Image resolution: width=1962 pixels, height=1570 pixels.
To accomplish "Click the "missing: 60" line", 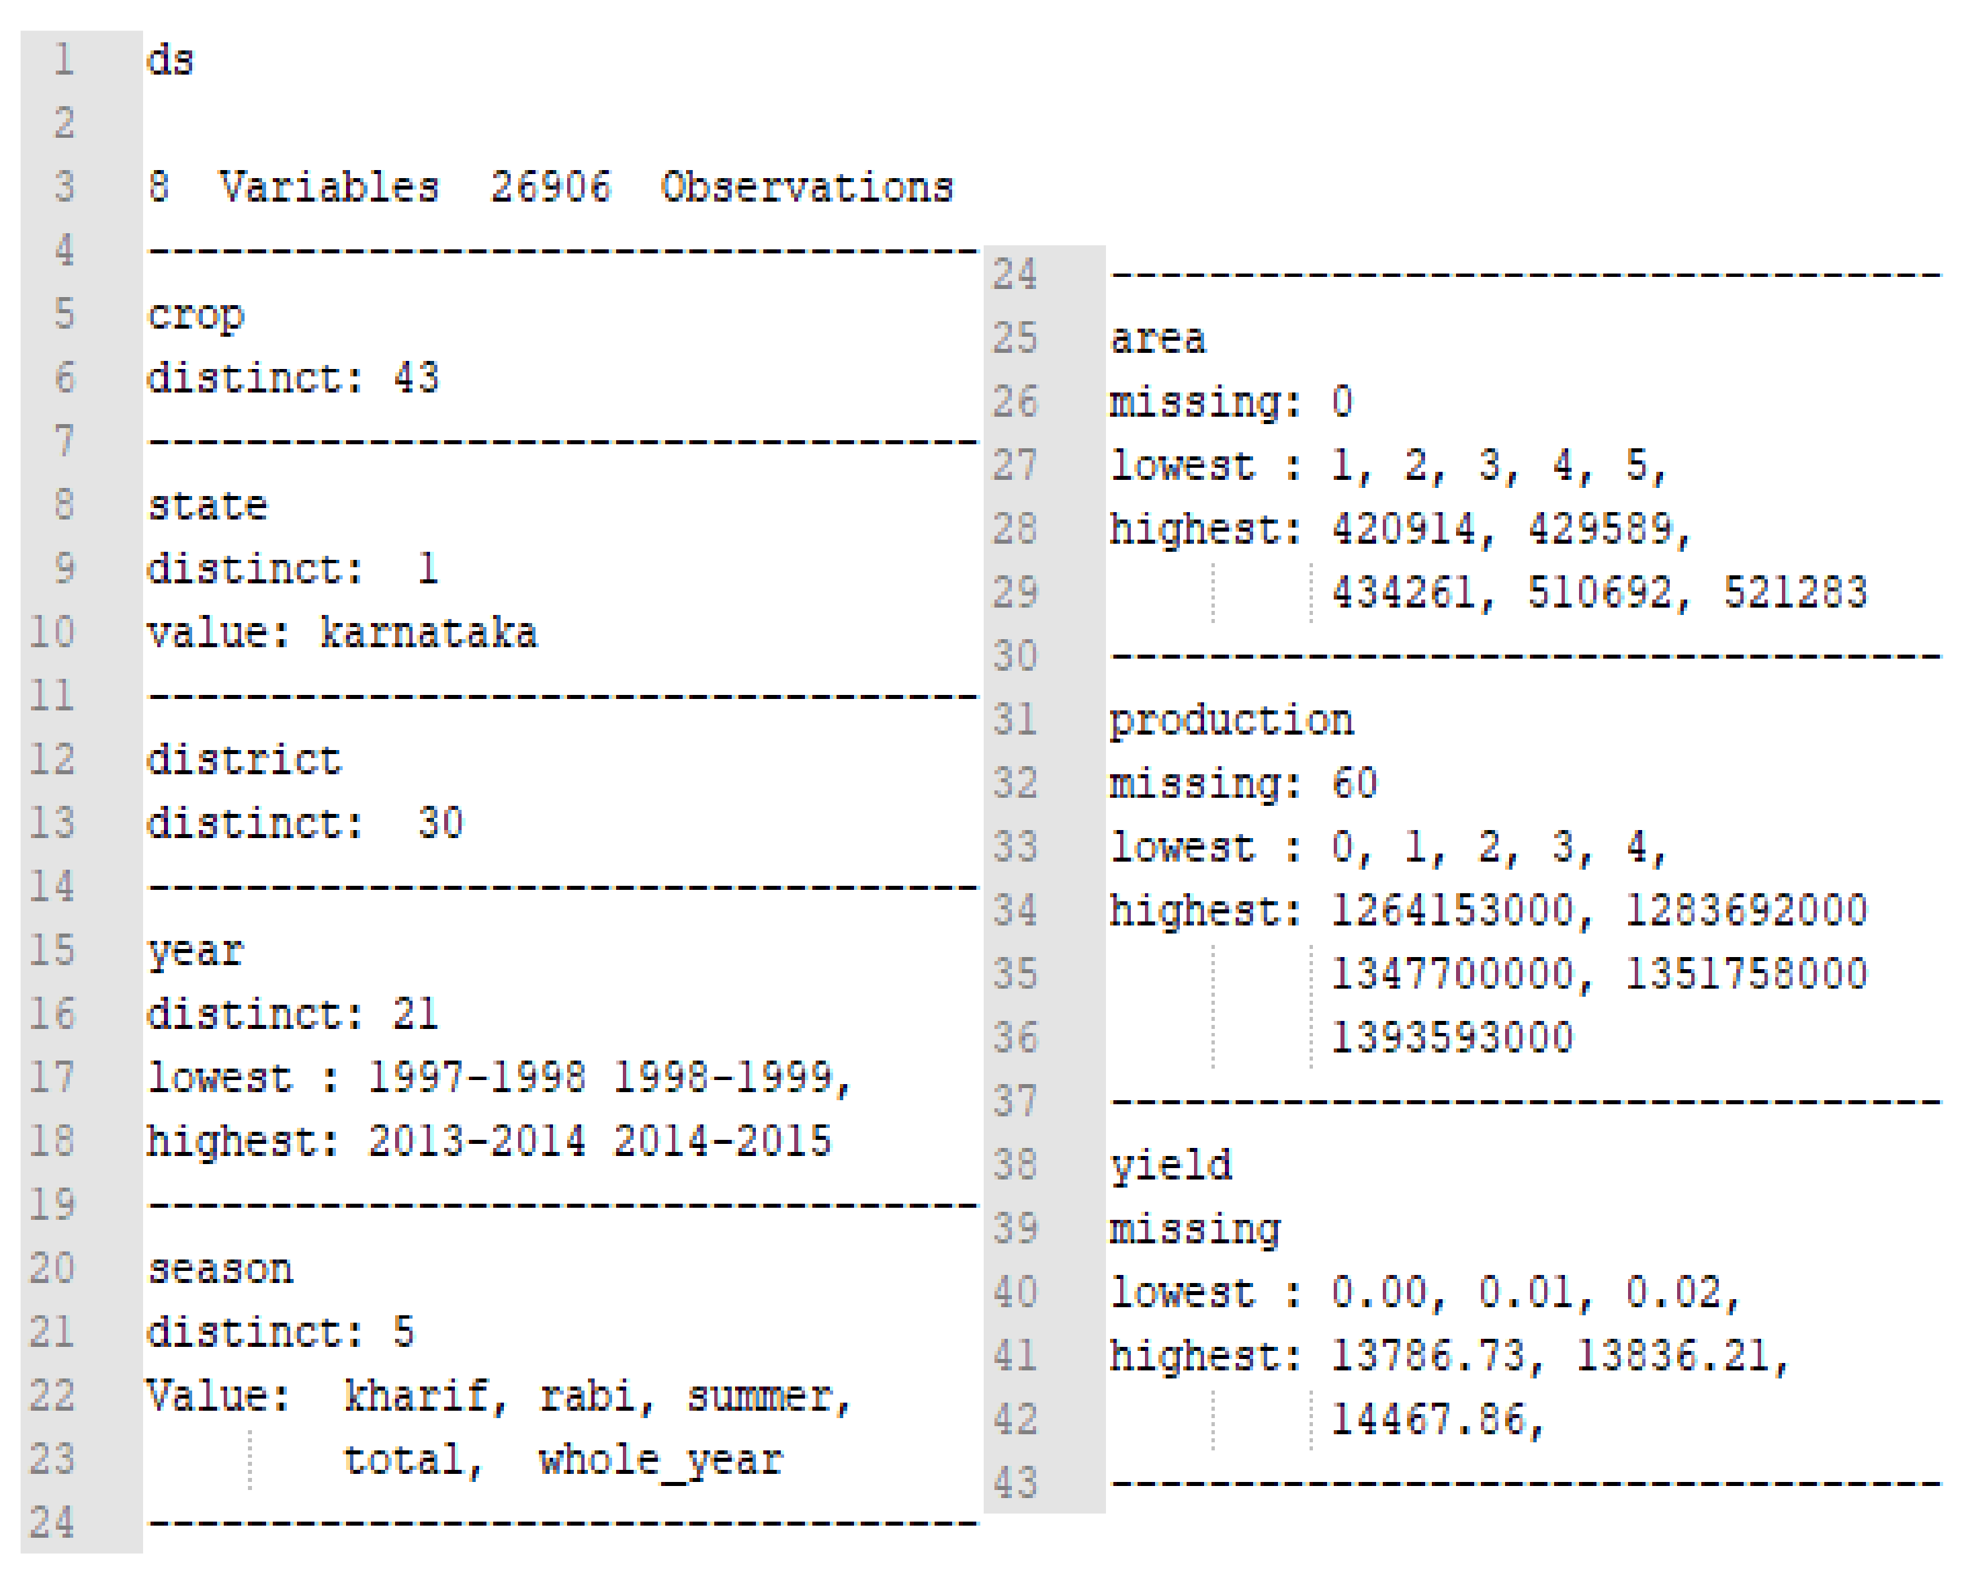I will pos(1243,784).
